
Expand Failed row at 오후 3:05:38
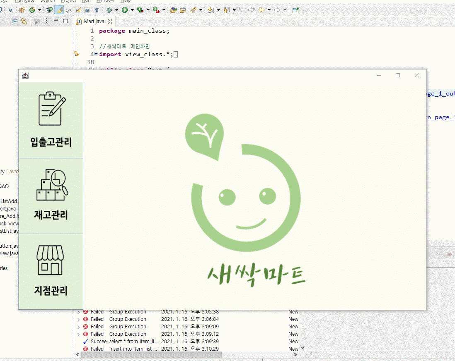[78, 312]
